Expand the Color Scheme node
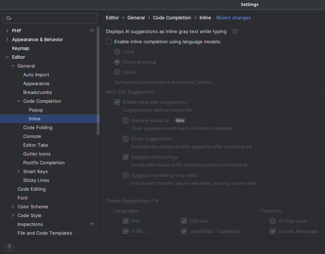Image resolution: width=325 pixels, height=254 pixels. pos(13,207)
